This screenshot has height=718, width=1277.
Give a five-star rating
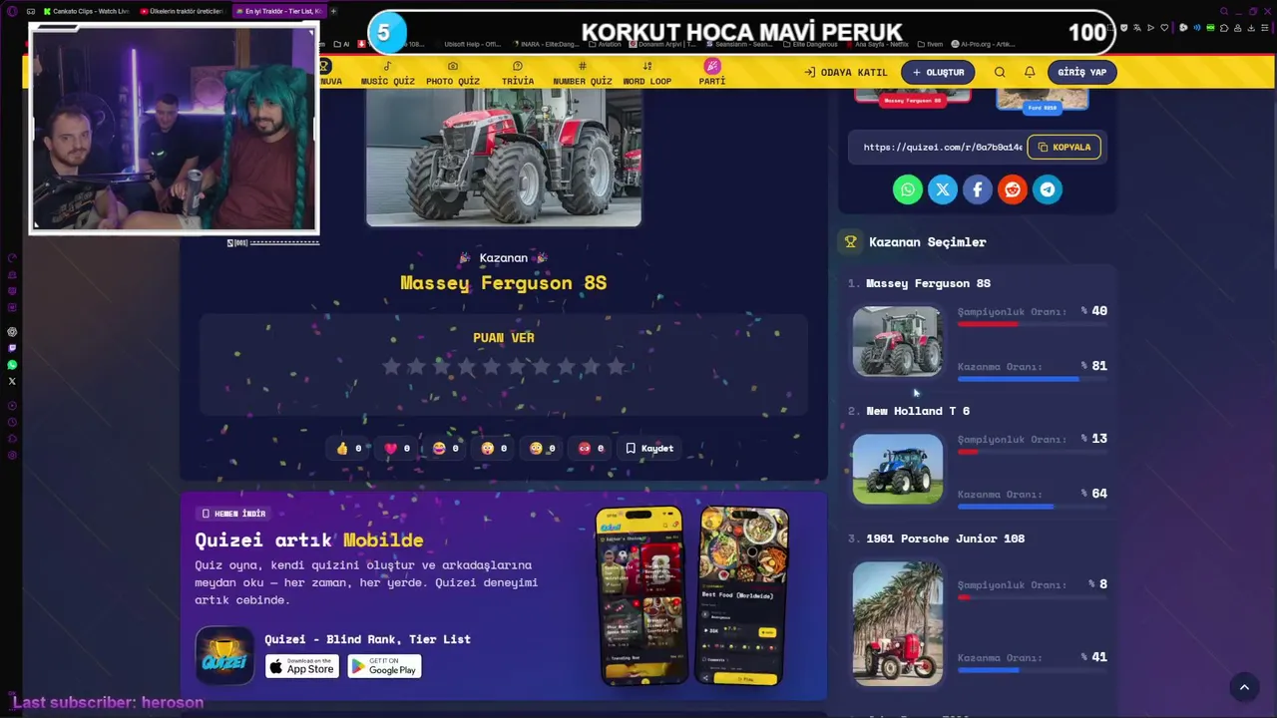(x=492, y=367)
